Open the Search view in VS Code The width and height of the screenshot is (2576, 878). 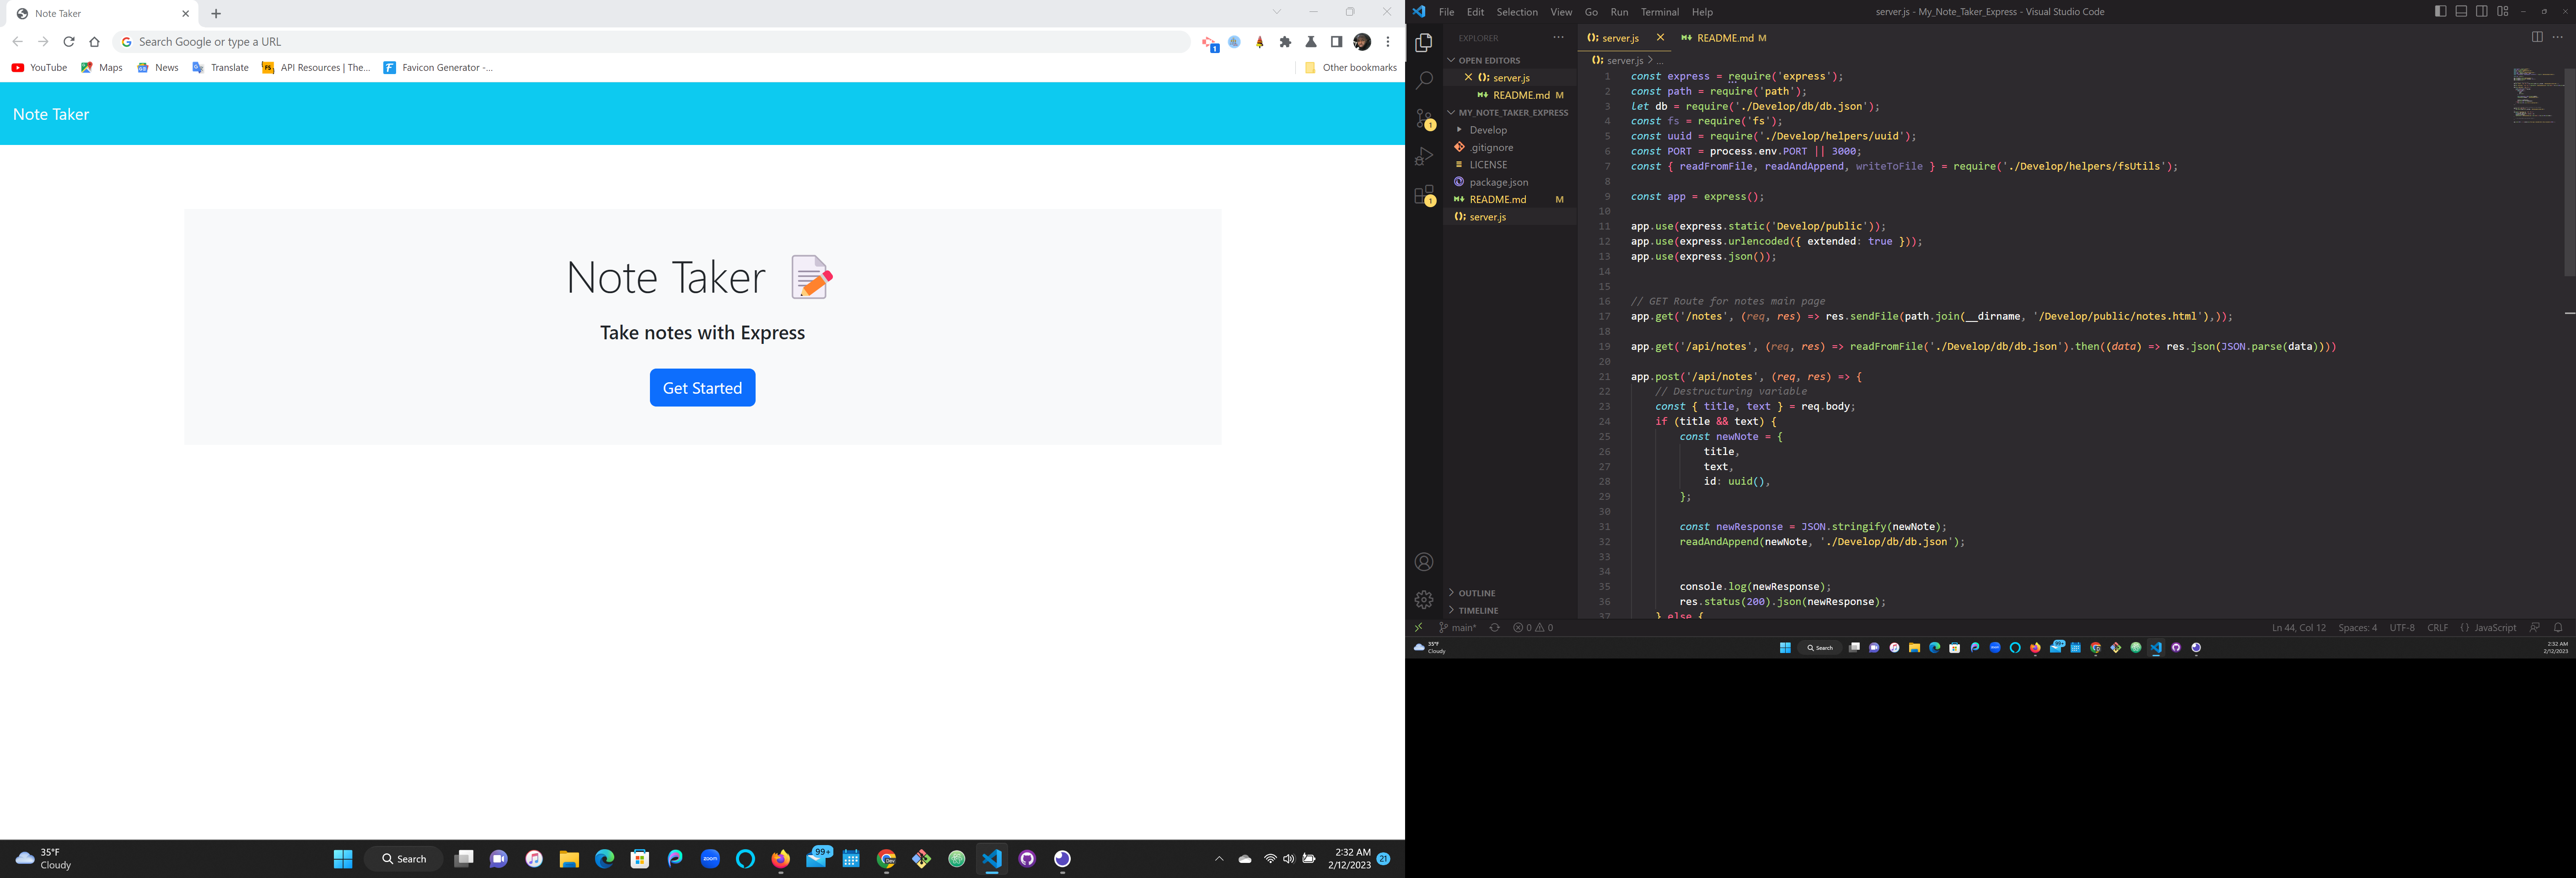[x=1424, y=80]
